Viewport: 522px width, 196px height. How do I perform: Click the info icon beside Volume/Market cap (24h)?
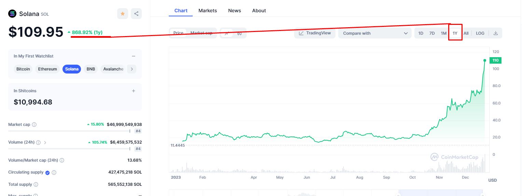point(62,160)
